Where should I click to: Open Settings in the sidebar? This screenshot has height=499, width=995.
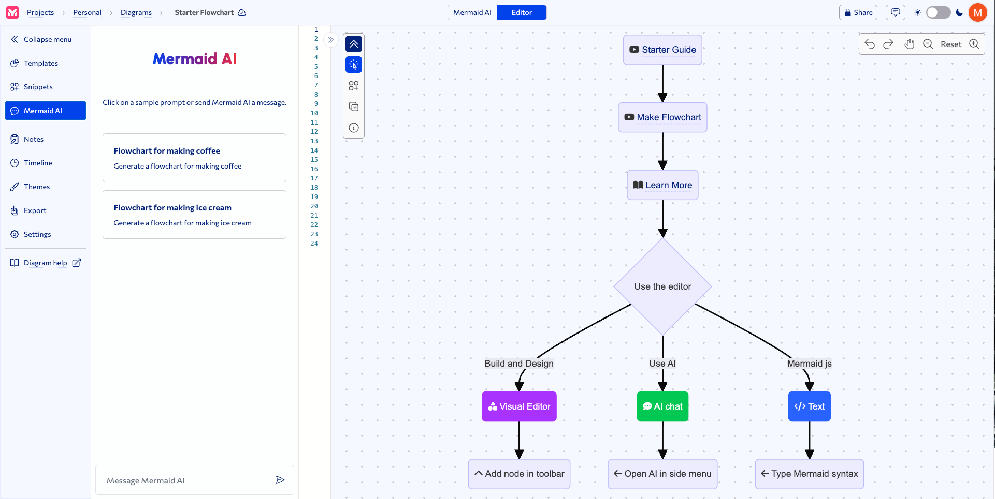click(x=46, y=234)
